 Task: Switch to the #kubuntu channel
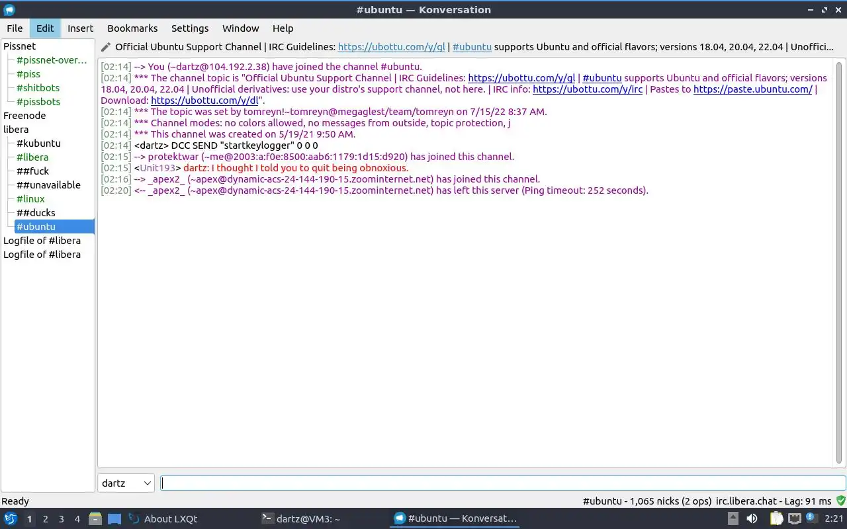pos(38,143)
